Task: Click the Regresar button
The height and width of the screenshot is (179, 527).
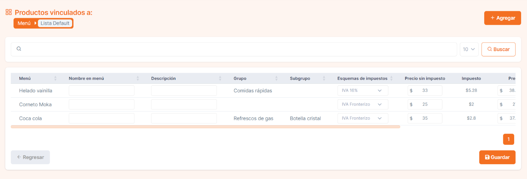Action: click(30, 157)
